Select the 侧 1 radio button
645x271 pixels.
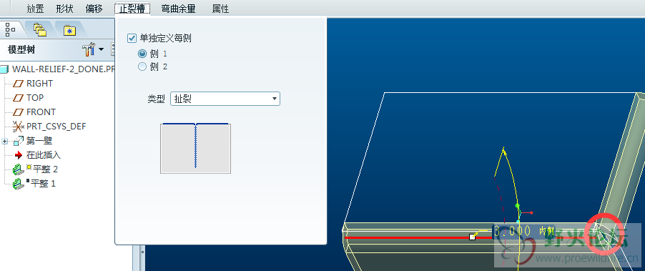click(x=142, y=54)
